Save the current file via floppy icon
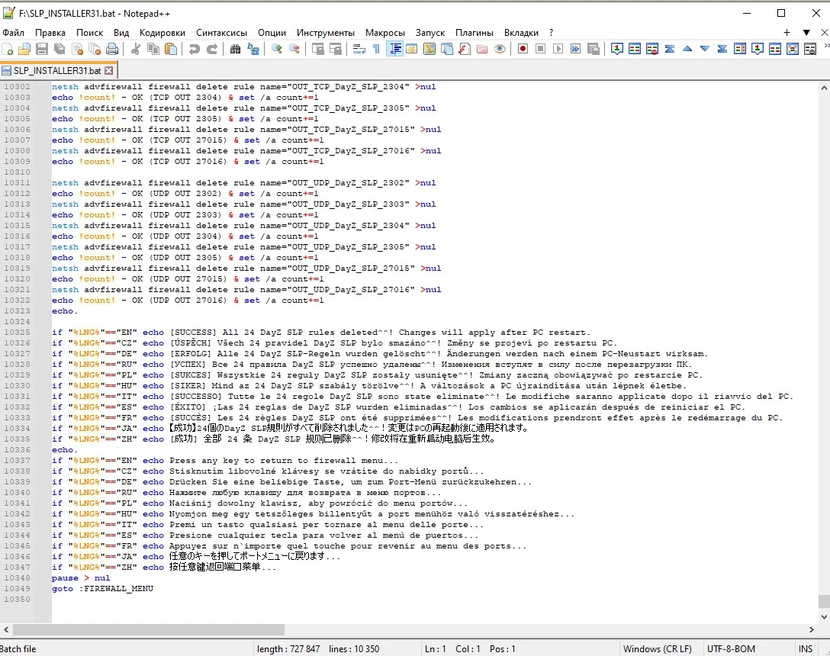830x656 pixels. (x=42, y=50)
